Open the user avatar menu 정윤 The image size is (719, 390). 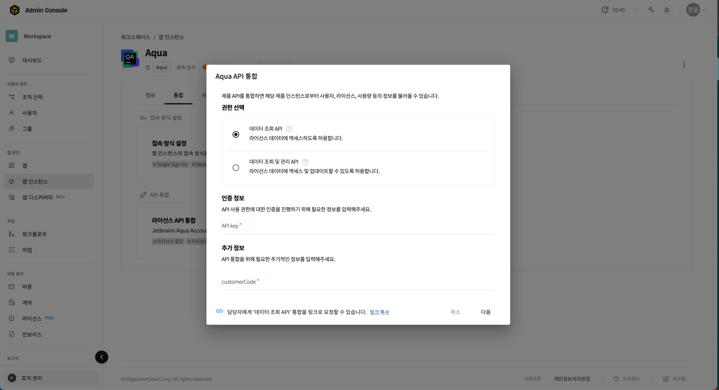click(693, 10)
